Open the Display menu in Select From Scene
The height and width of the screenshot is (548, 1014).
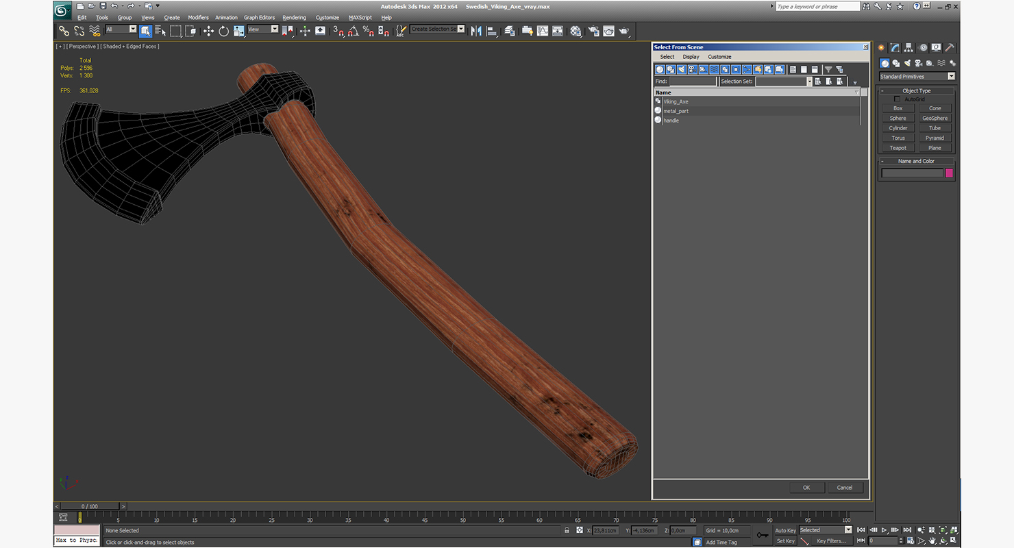pos(691,57)
